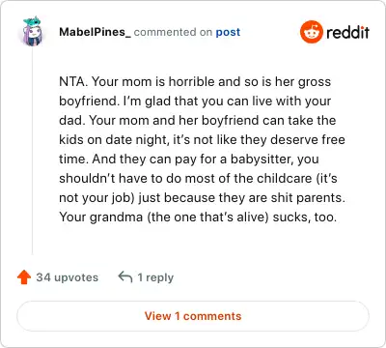The image size is (386, 348).
Task: Click the "commented on" header text
Action: pyautogui.click(x=173, y=32)
